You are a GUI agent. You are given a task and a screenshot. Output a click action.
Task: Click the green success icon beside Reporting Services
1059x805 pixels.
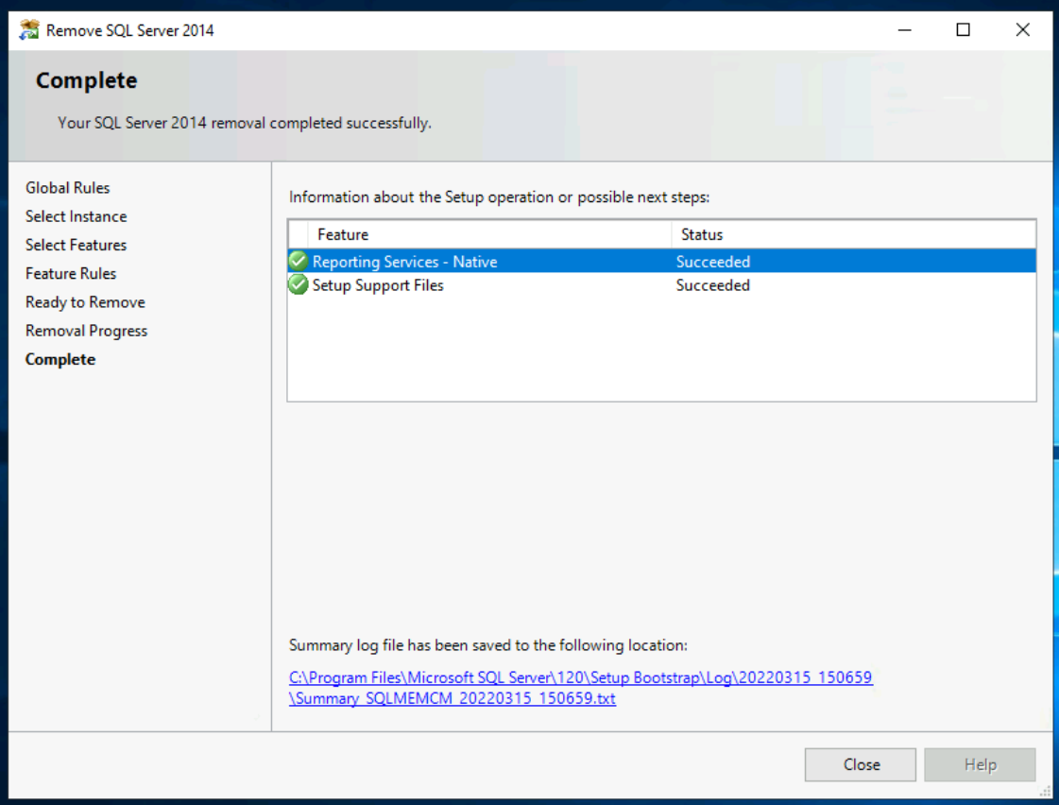tap(298, 262)
